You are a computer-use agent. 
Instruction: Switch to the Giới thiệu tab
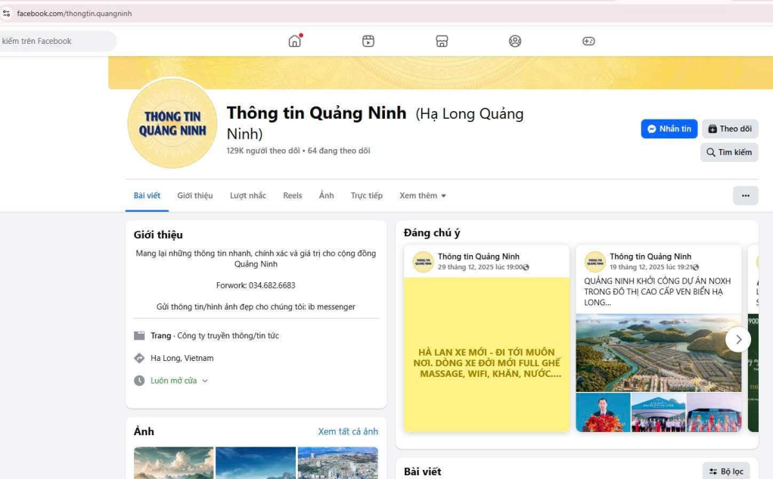pyautogui.click(x=194, y=196)
